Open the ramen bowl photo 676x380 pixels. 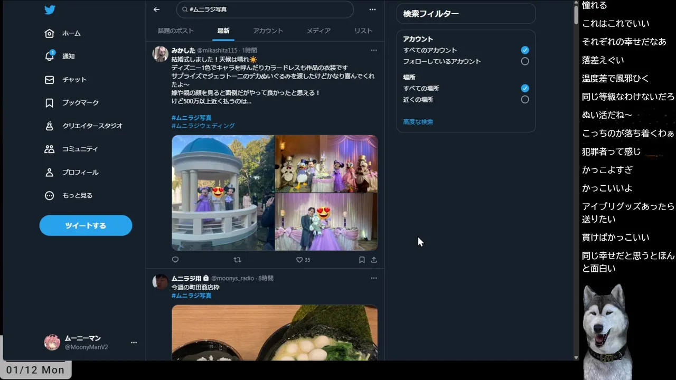pos(275,332)
